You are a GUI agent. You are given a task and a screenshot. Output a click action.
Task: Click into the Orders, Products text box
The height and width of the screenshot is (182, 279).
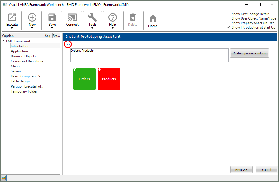point(150,55)
